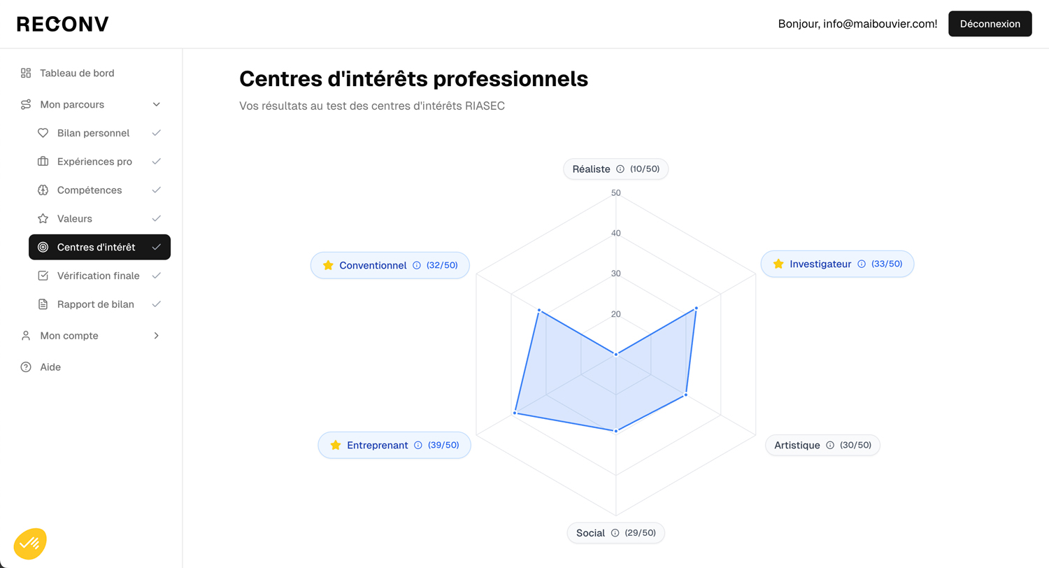
Task: Click the info icon beside Social
Action: [x=615, y=533]
